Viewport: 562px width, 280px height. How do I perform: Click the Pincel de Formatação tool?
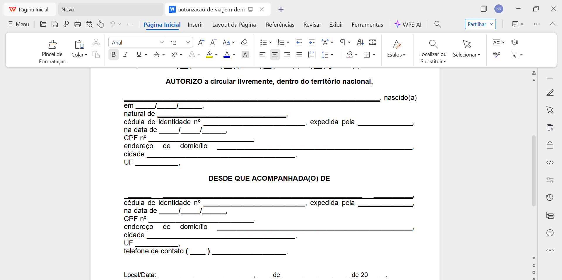click(52, 52)
